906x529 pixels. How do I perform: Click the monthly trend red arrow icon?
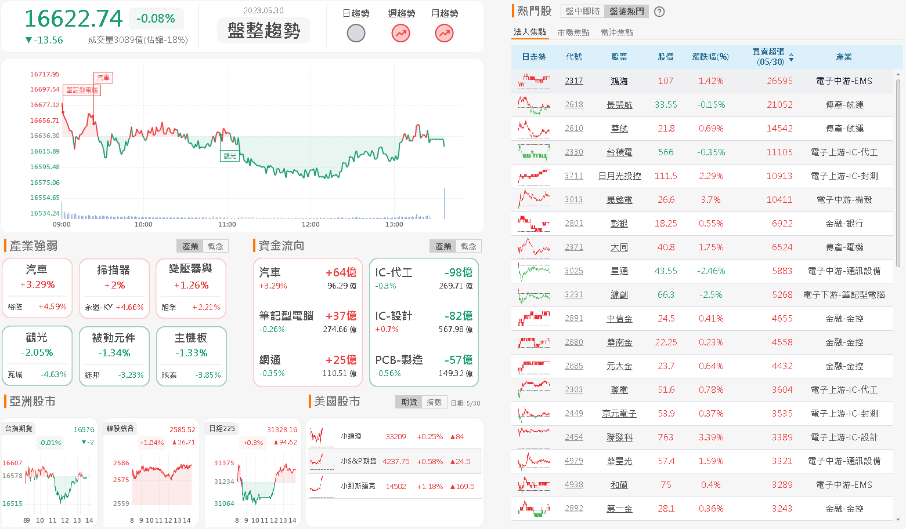coord(444,33)
